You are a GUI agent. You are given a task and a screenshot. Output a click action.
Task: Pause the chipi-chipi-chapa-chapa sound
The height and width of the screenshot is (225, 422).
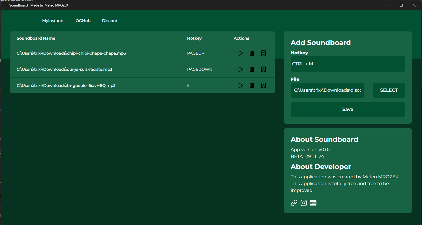252,53
